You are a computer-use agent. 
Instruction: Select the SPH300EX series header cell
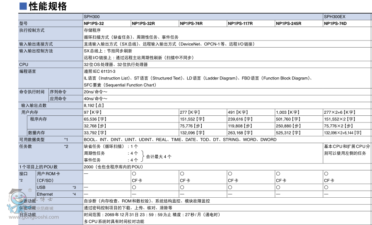(336, 17)
